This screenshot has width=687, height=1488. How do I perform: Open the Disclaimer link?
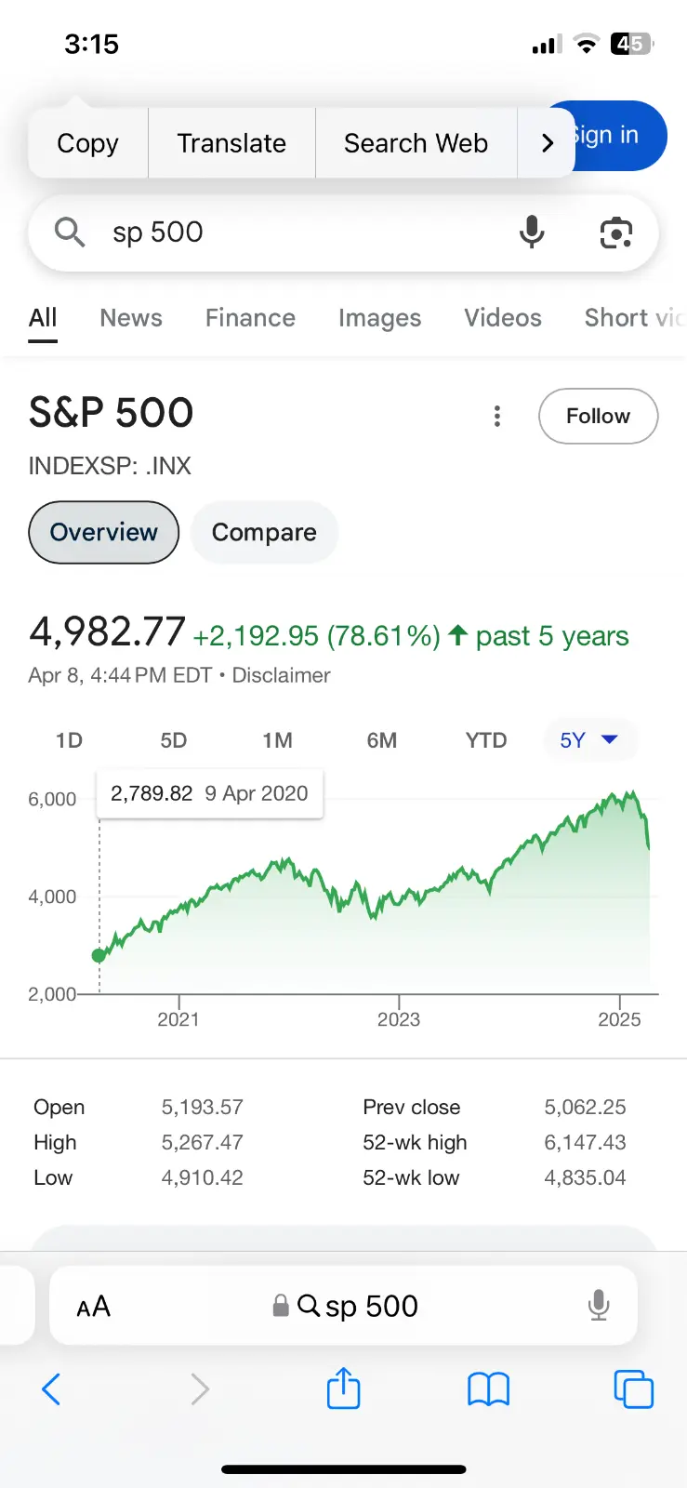point(281,675)
